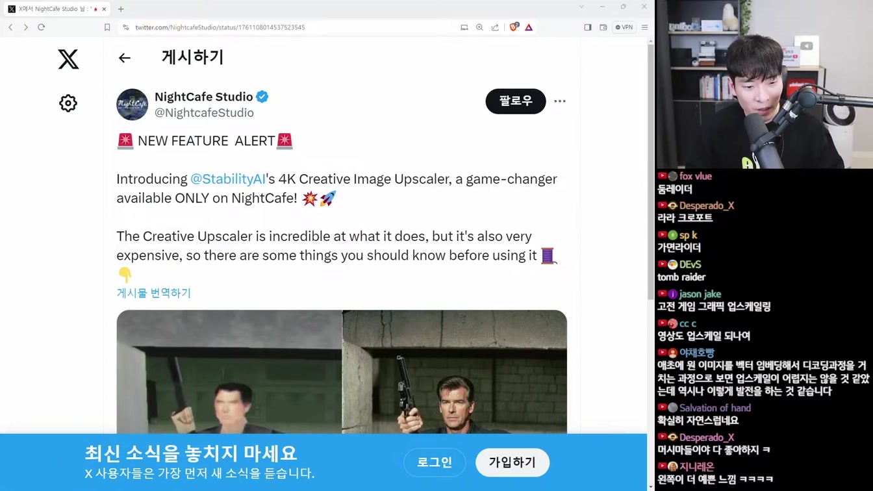Click the VPN button in the toolbar

coord(624,27)
